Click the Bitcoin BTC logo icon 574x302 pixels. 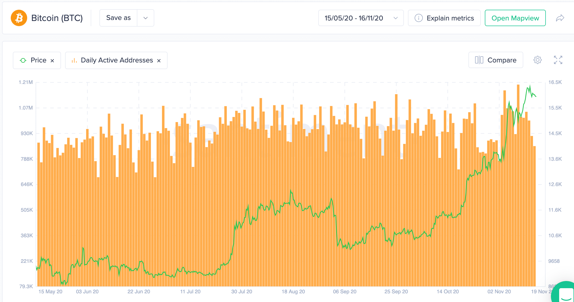(19, 18)
